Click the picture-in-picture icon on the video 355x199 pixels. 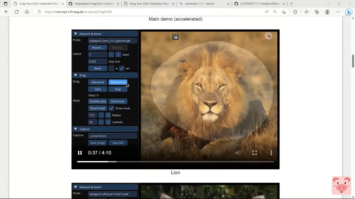point(175,37)
